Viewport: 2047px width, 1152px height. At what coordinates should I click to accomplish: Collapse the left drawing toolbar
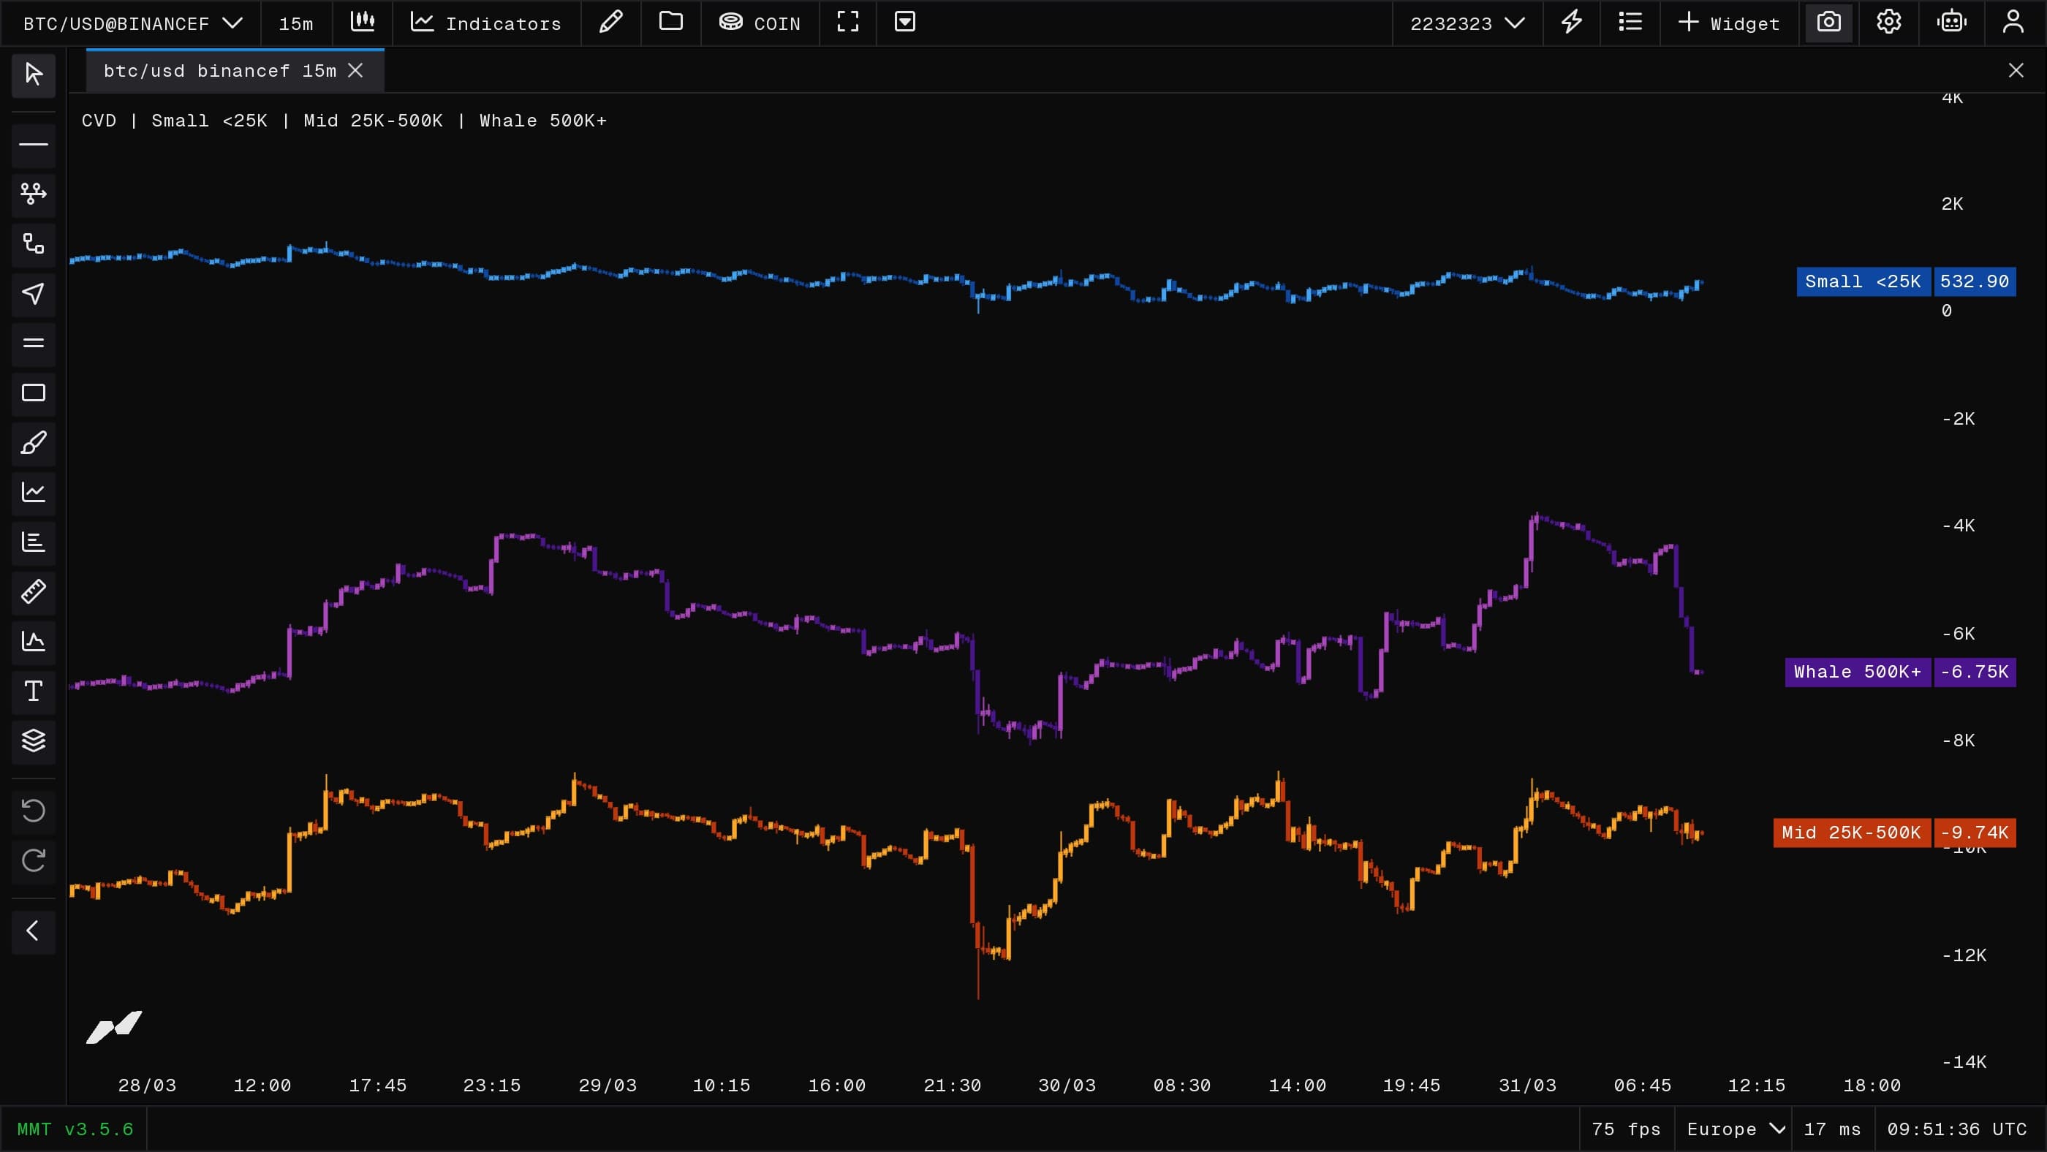pos(34,931)
